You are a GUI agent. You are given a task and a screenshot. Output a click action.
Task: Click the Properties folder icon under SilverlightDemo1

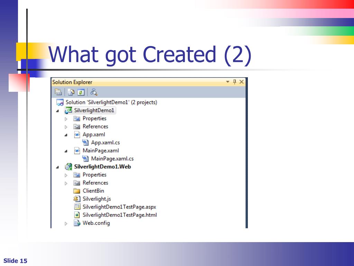coord(77,118)
